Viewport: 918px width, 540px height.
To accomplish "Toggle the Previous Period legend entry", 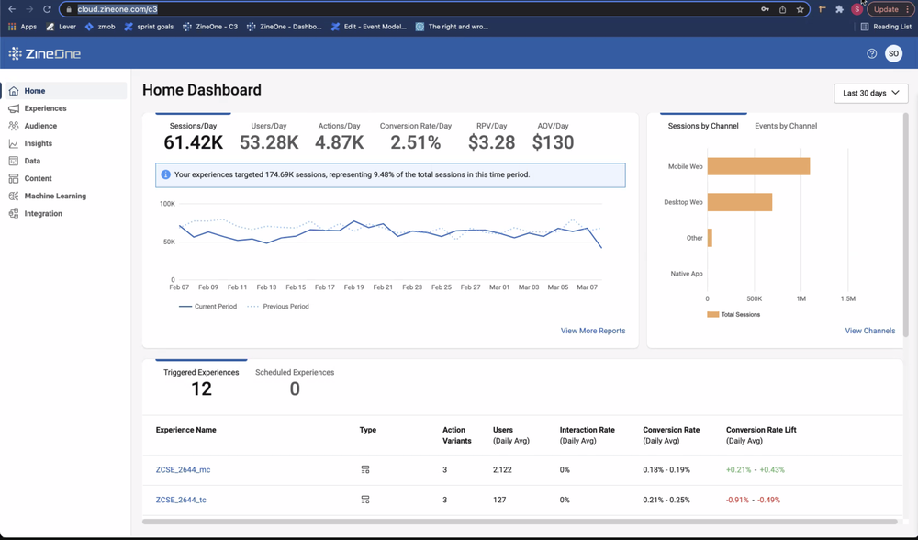I will pyautogui.click(x=285, y=307).
